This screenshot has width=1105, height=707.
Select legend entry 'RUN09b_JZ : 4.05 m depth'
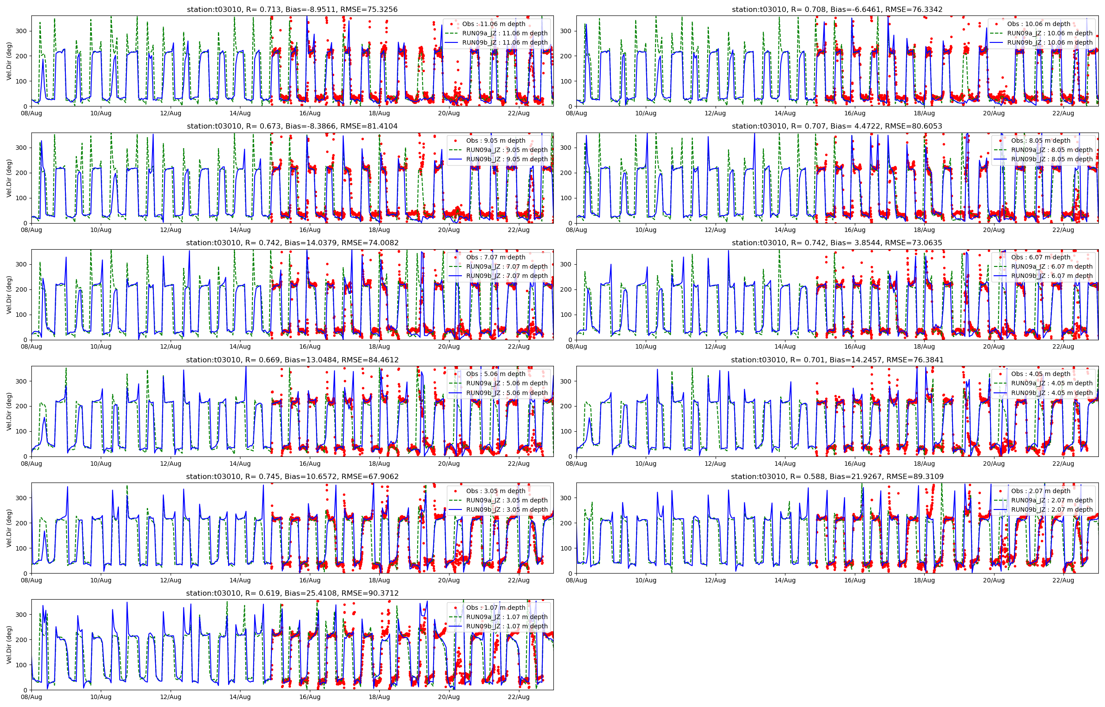click(1051, 393)
